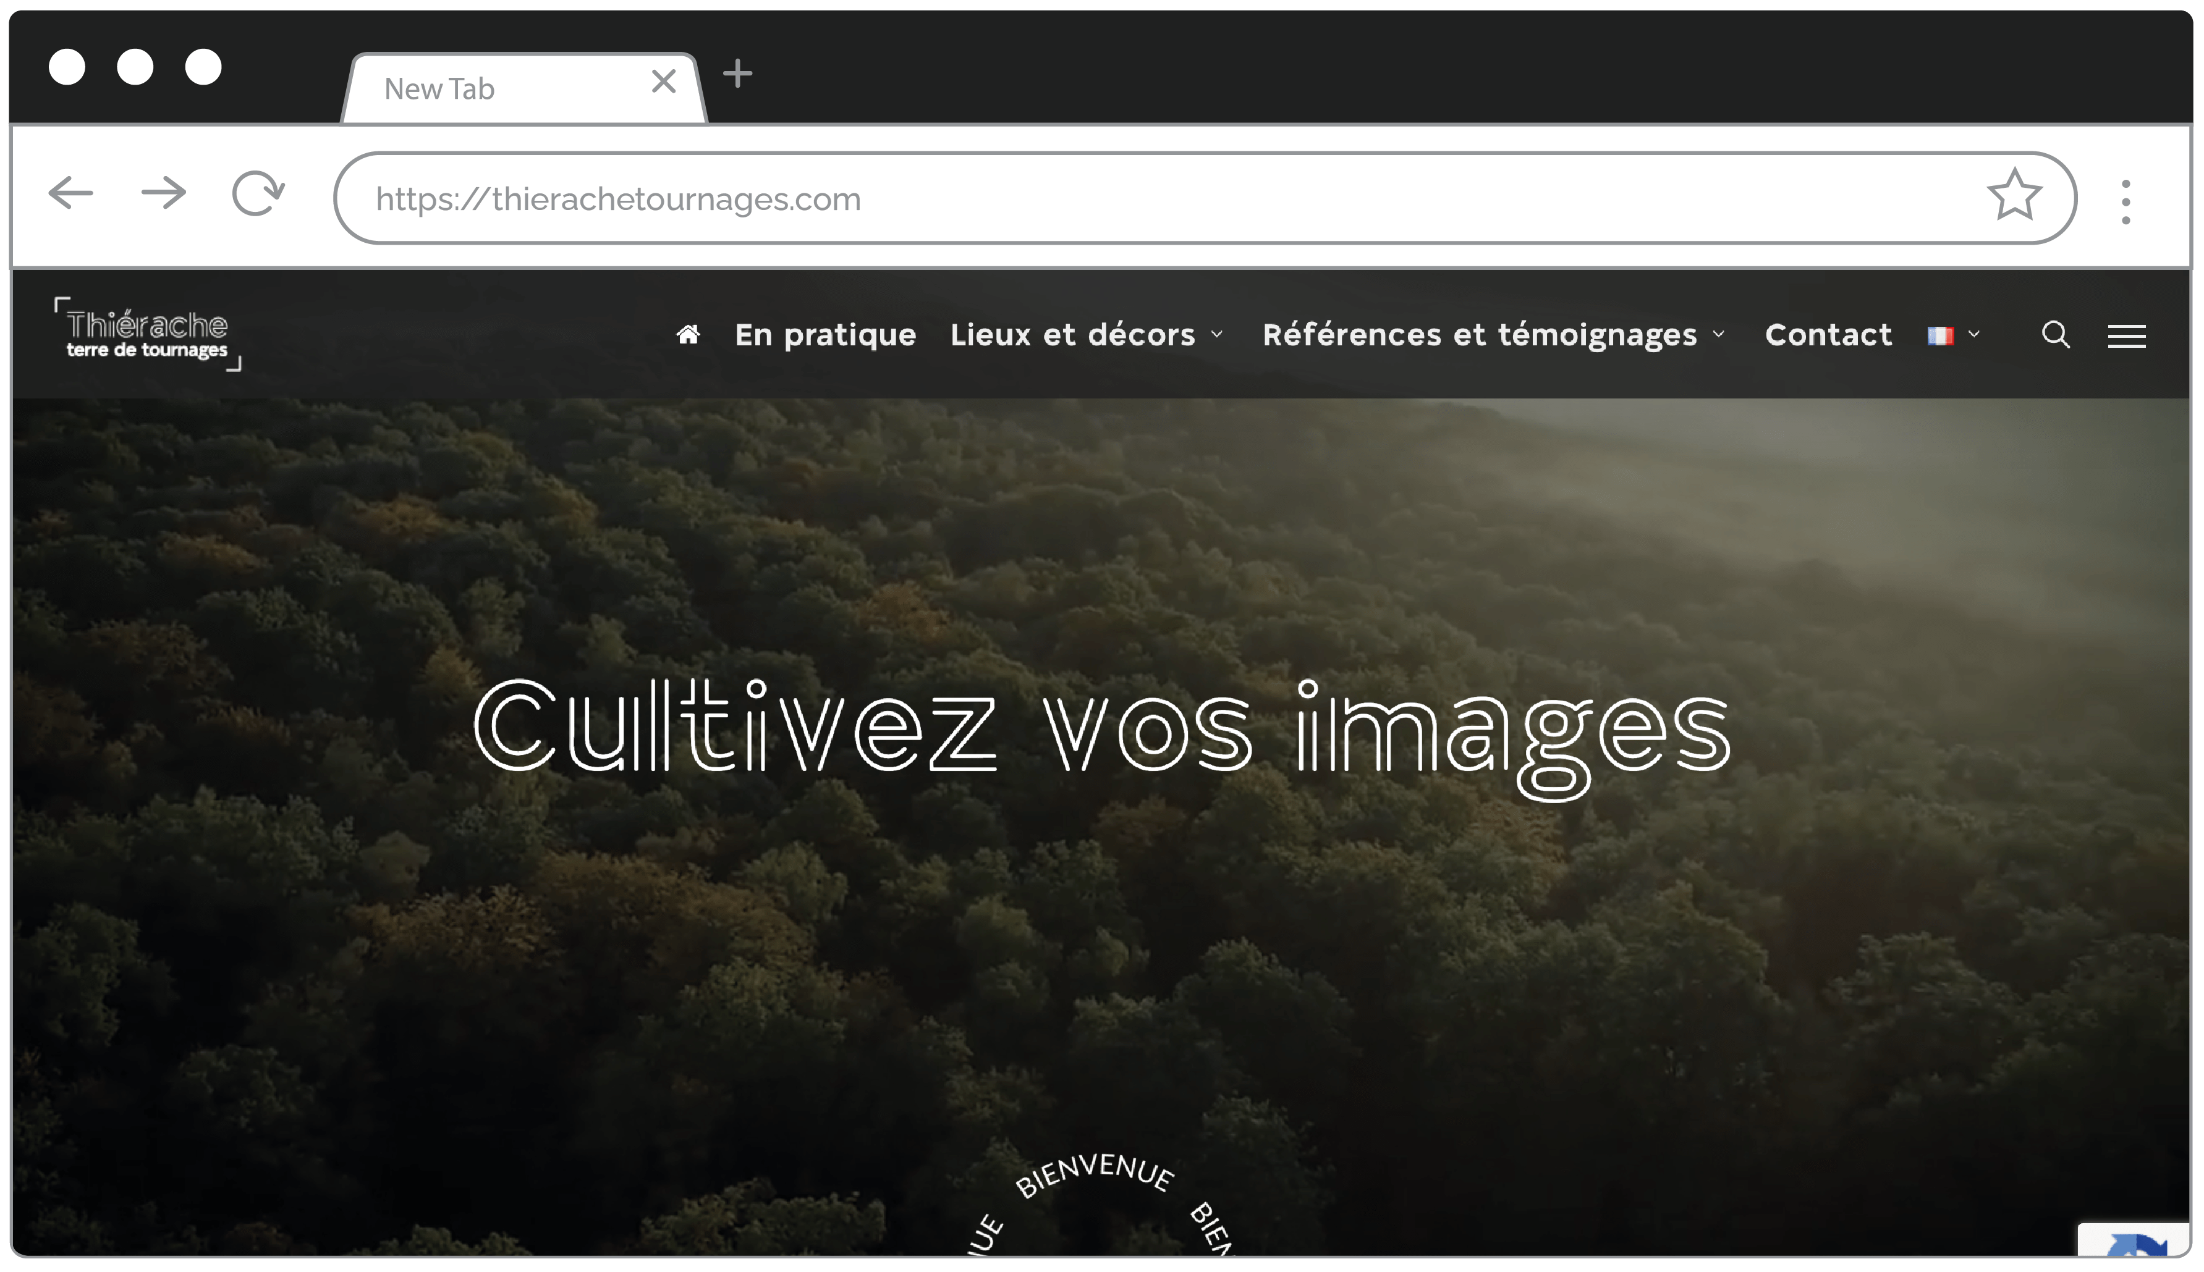Open the Contact page link
The image size is (2204, 1272).
click(x=1828, y=335)
